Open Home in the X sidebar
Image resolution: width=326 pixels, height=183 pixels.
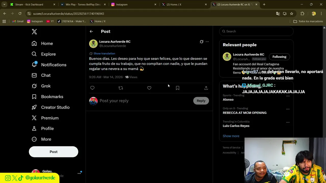point(42,43)
